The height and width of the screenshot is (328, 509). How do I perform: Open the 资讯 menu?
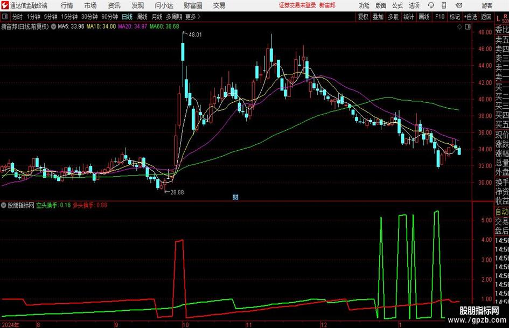pyautogui.click(x=114, y=5)
